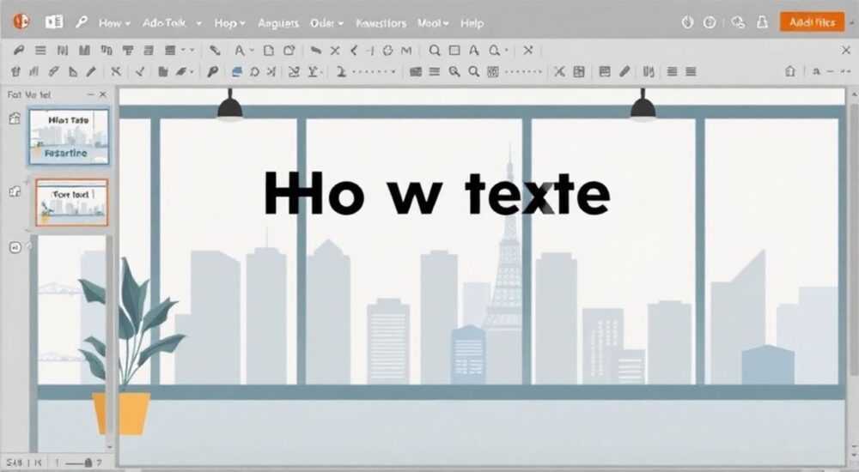
Task: Click the white document icon beside app logo
Action: pos(53,22)
